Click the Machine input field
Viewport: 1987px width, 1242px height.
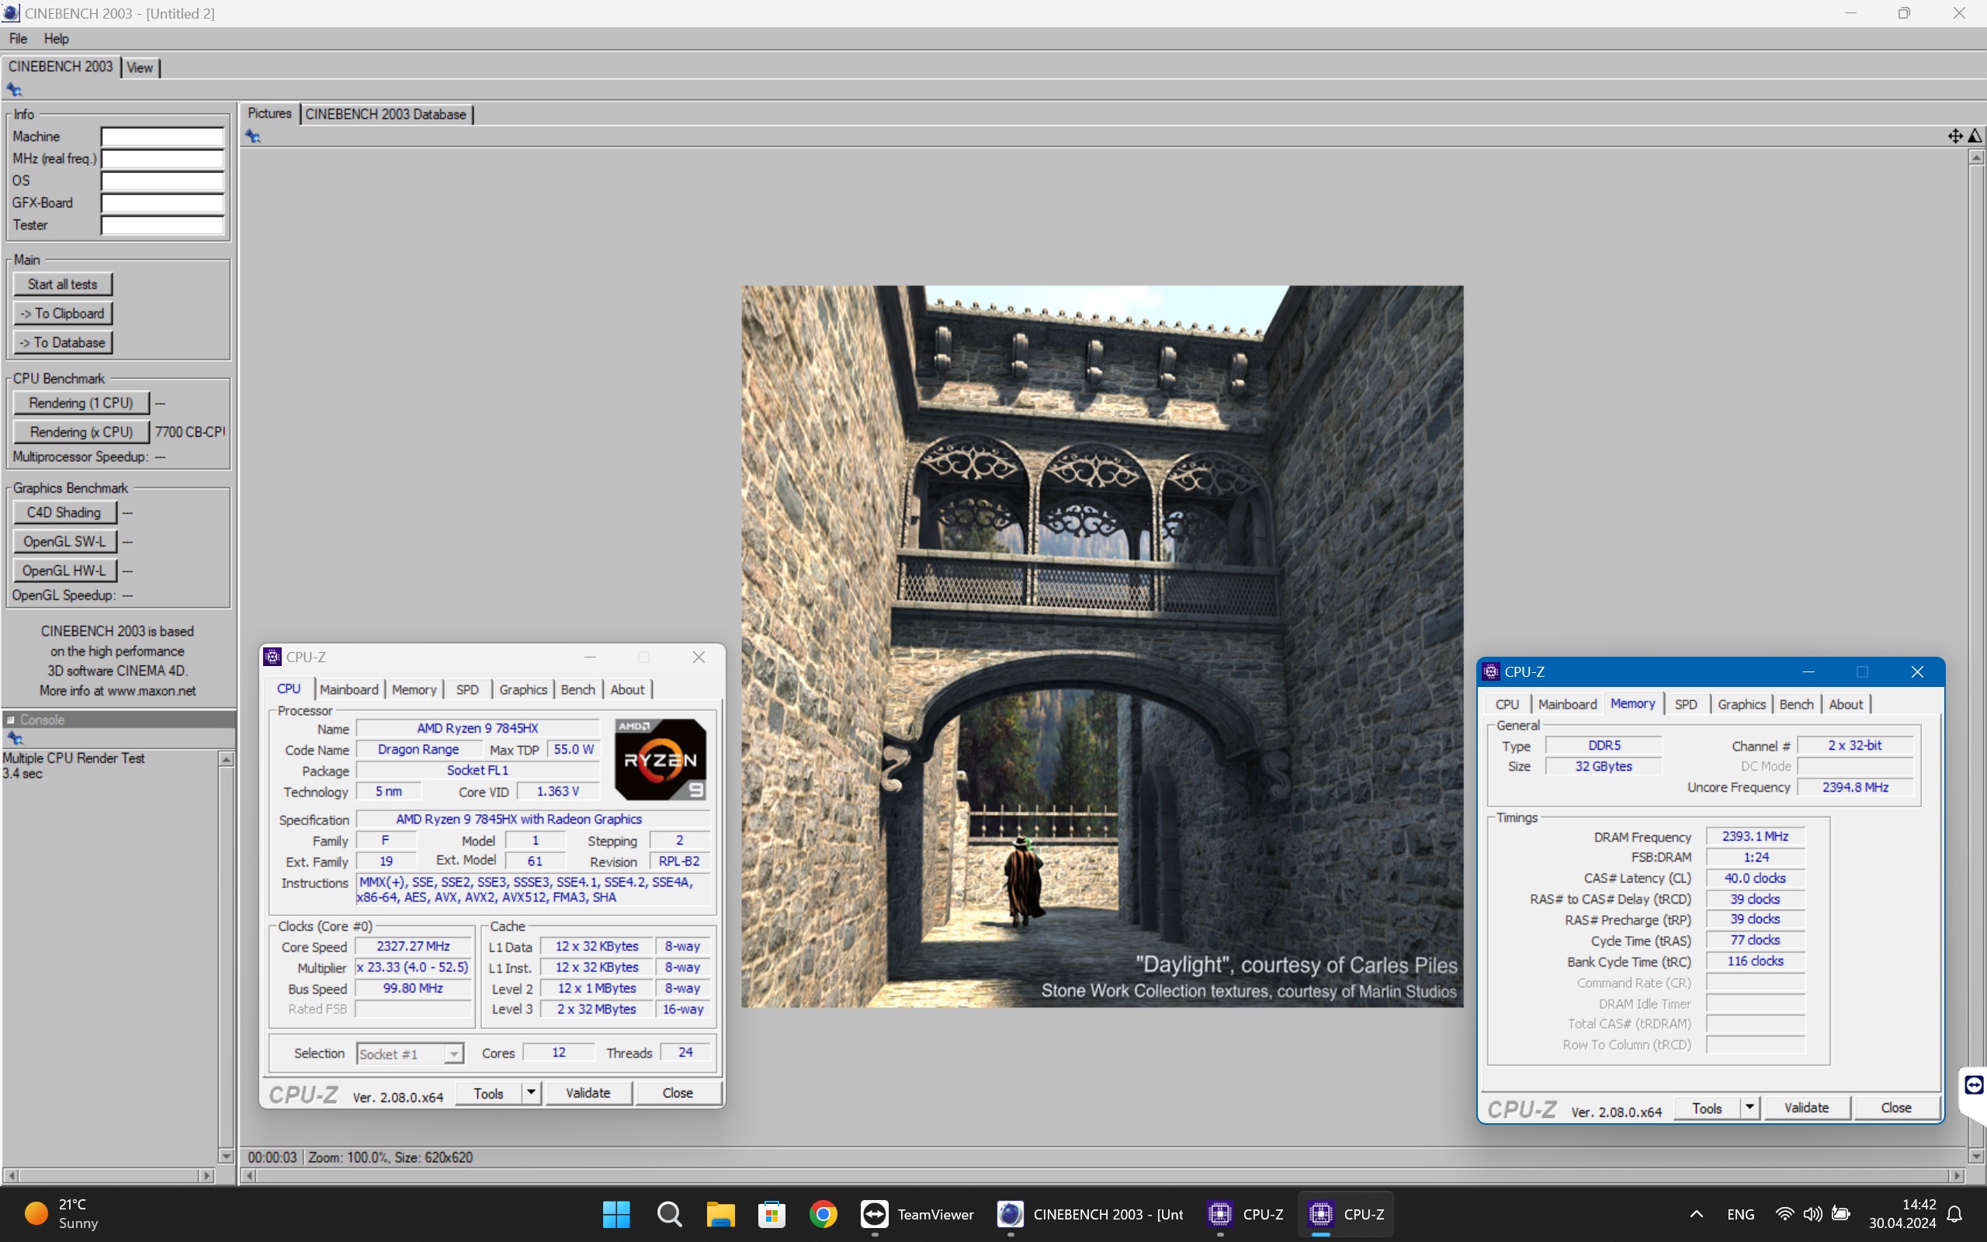162,137
